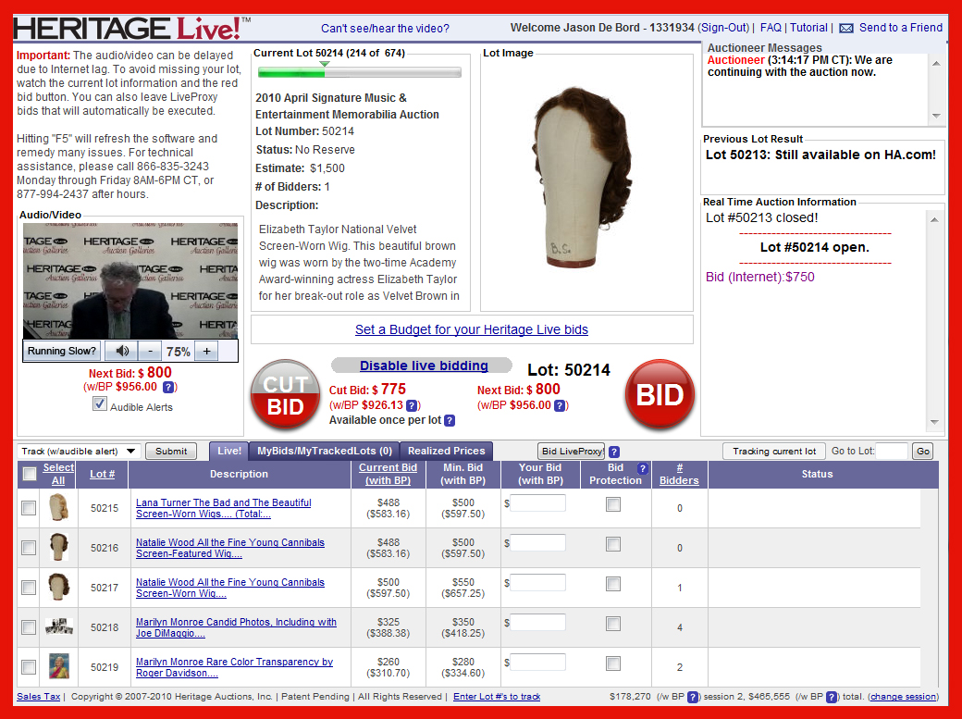Open lot 50216 Natalie Wood wig thumbnail
This screenshot has height=719, width=962.
coord(59,547)
